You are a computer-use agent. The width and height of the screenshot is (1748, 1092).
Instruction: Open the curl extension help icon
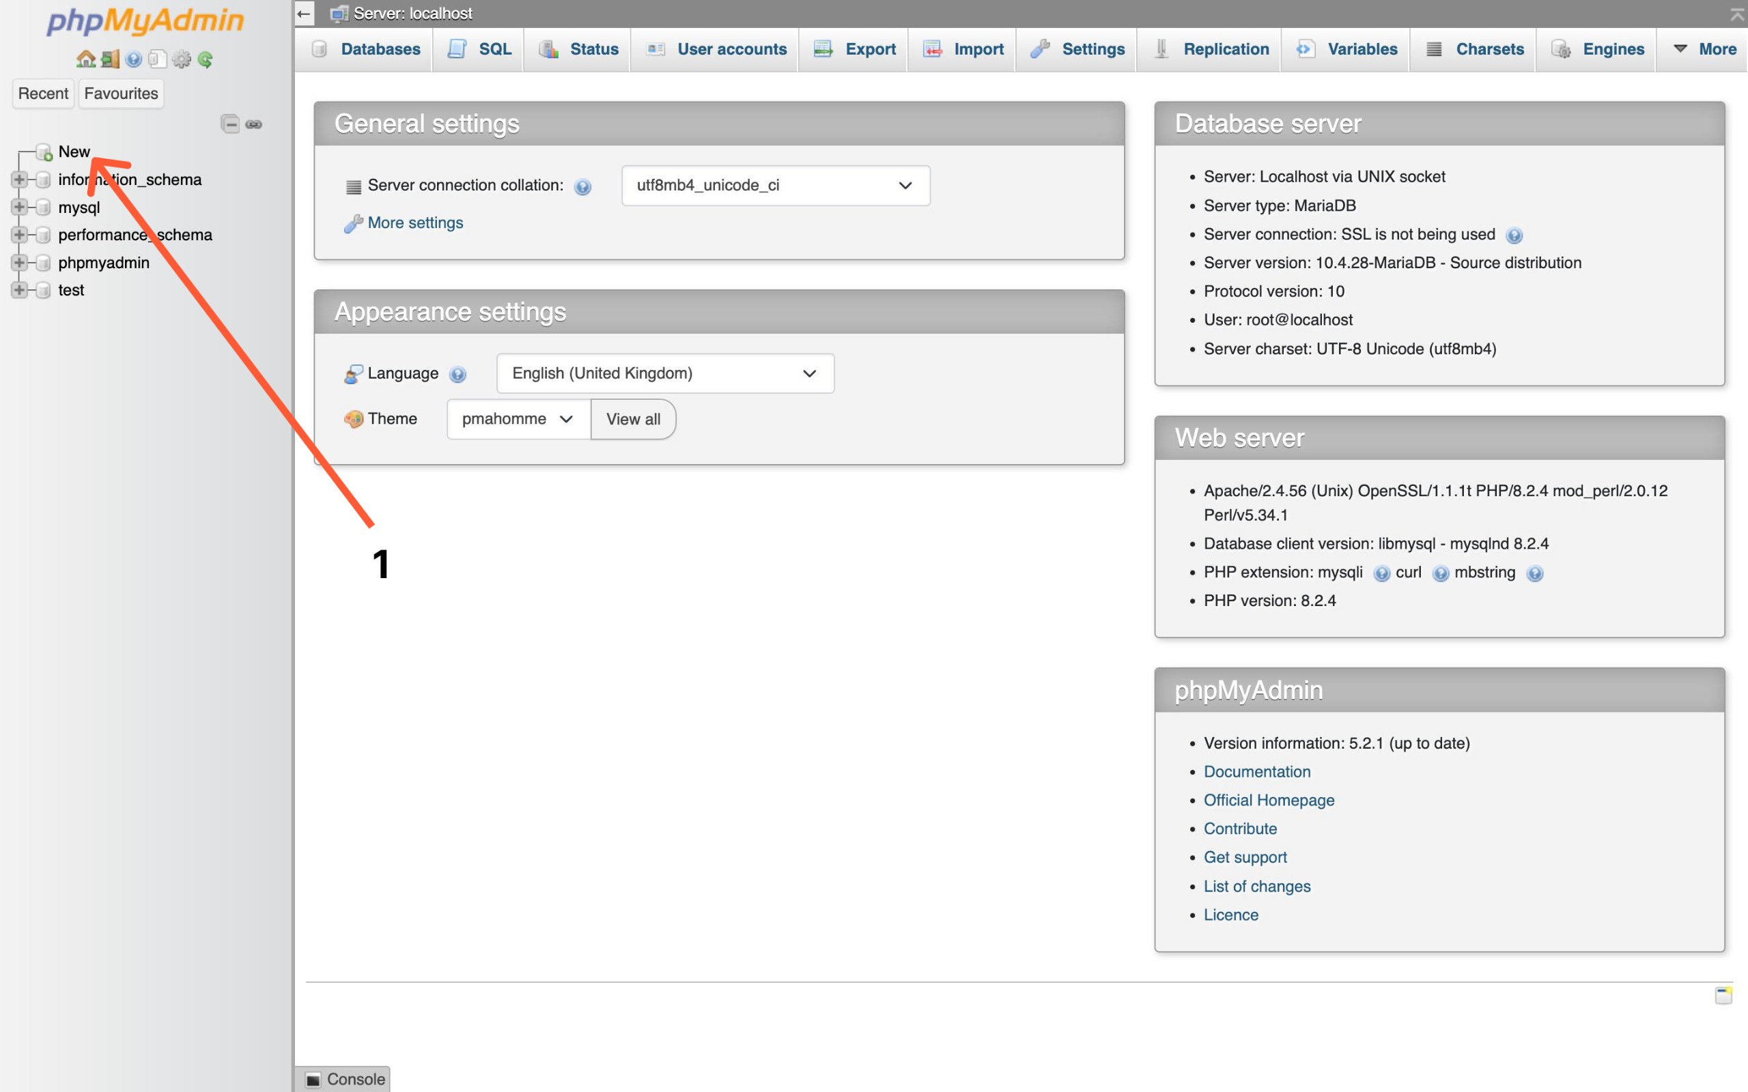pyautogui.click(x=1440, y=573)
